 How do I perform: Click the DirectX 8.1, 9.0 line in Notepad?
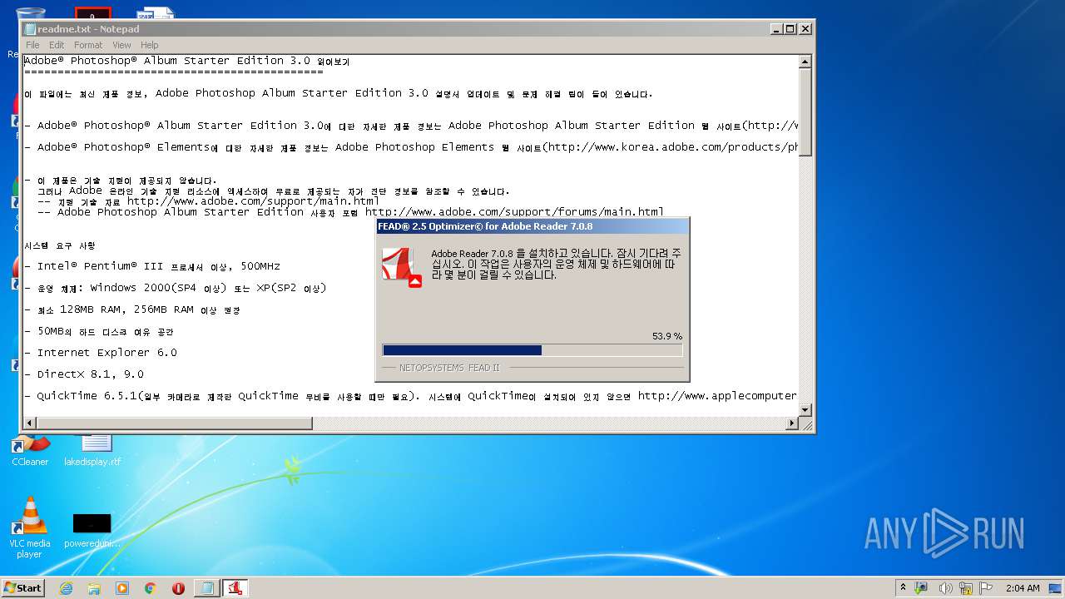(84, 374)
